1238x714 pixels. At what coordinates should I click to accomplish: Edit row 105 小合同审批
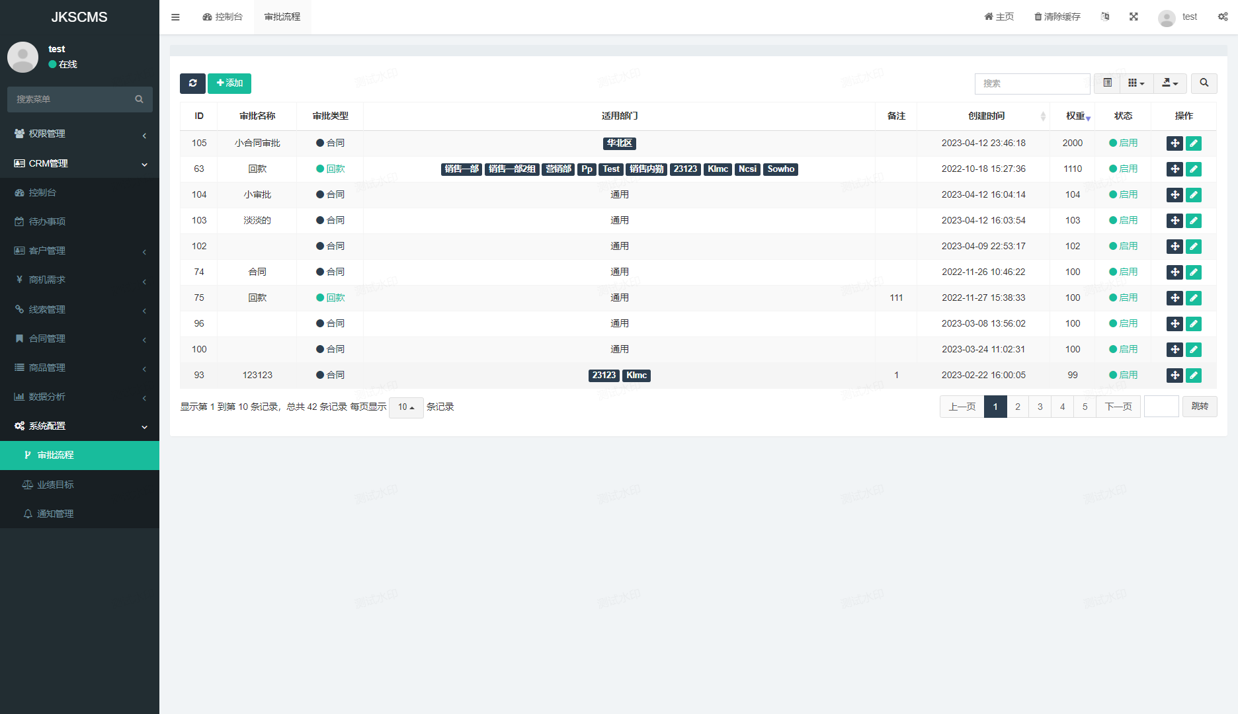click(1194, 143)
